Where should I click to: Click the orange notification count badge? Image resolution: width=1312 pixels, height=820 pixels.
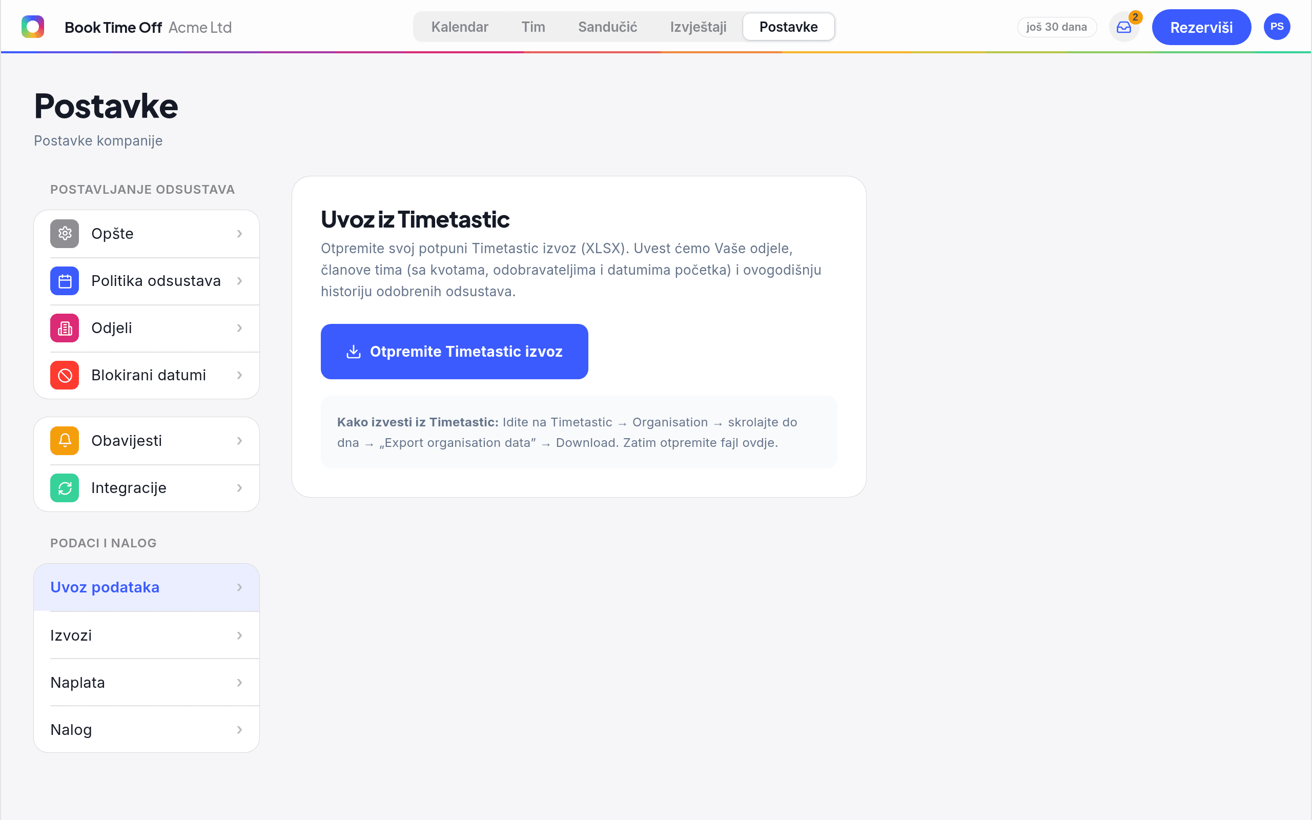(1135, 17)
